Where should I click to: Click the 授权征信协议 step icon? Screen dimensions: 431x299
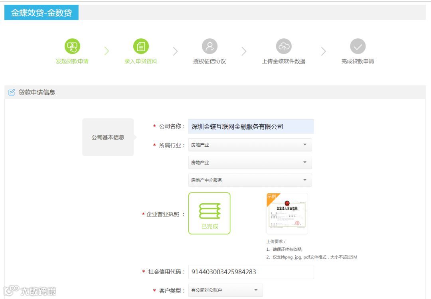point(210,46)
